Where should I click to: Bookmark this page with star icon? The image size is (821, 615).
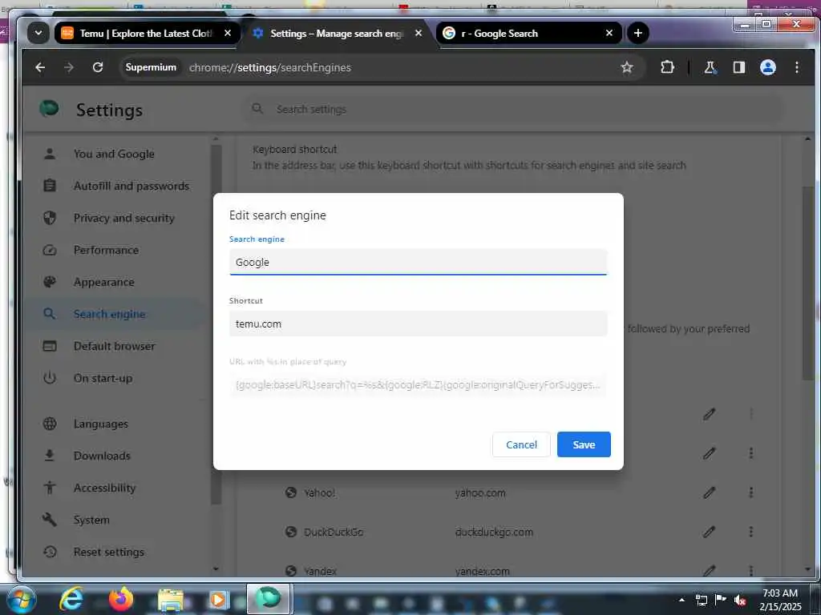(627, 67)
